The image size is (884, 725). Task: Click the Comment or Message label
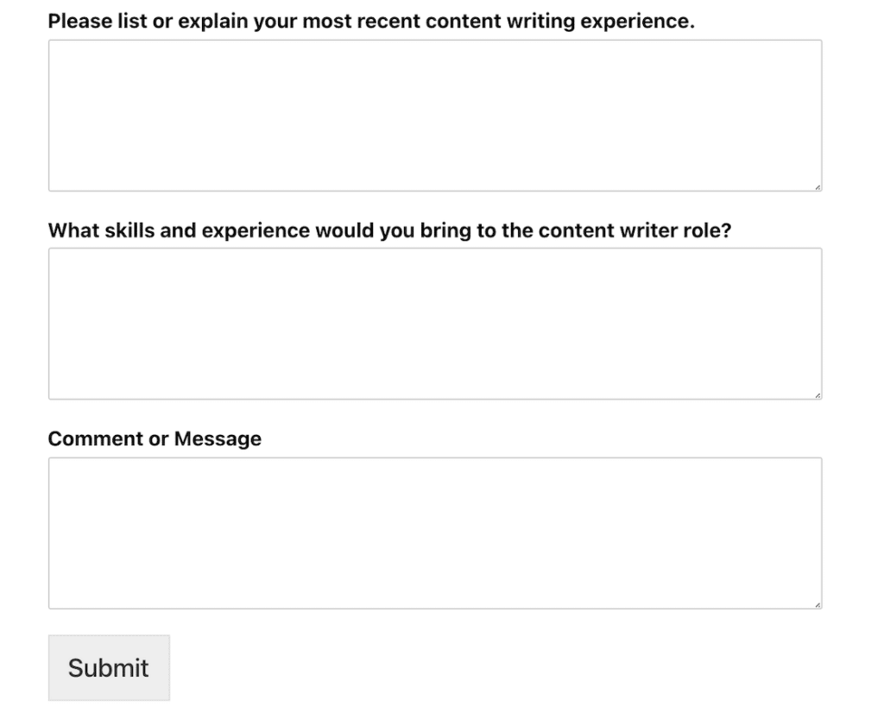click(155, 438)
